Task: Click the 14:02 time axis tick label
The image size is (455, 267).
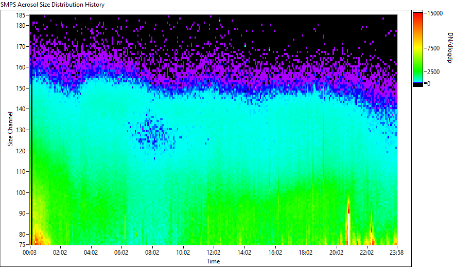Action: tap(244, 253)
